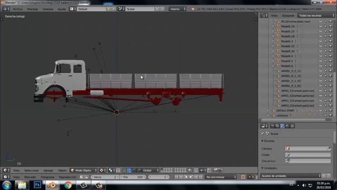Click the pivot point selector icon
337x190 pixels.
111,170
